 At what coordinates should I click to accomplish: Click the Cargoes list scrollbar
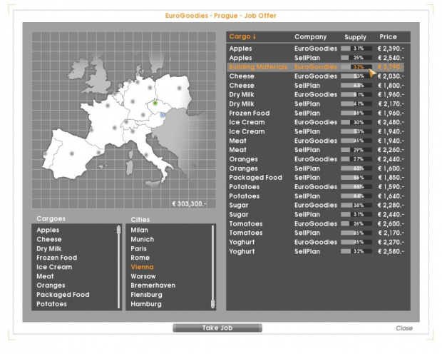click(118, 266)
